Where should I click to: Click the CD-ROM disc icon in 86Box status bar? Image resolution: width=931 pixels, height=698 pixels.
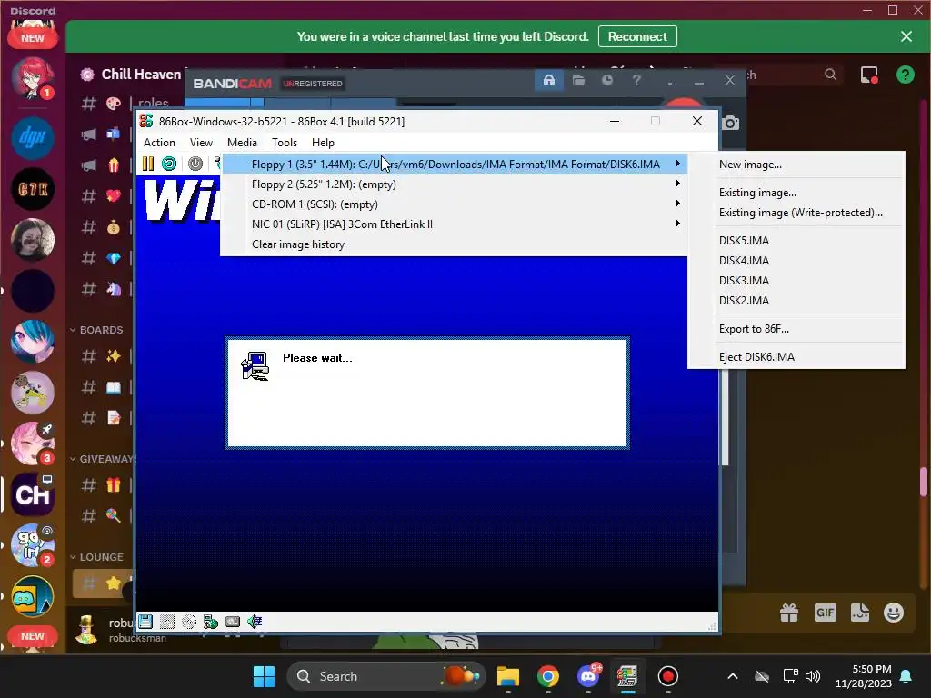(189, 622)
